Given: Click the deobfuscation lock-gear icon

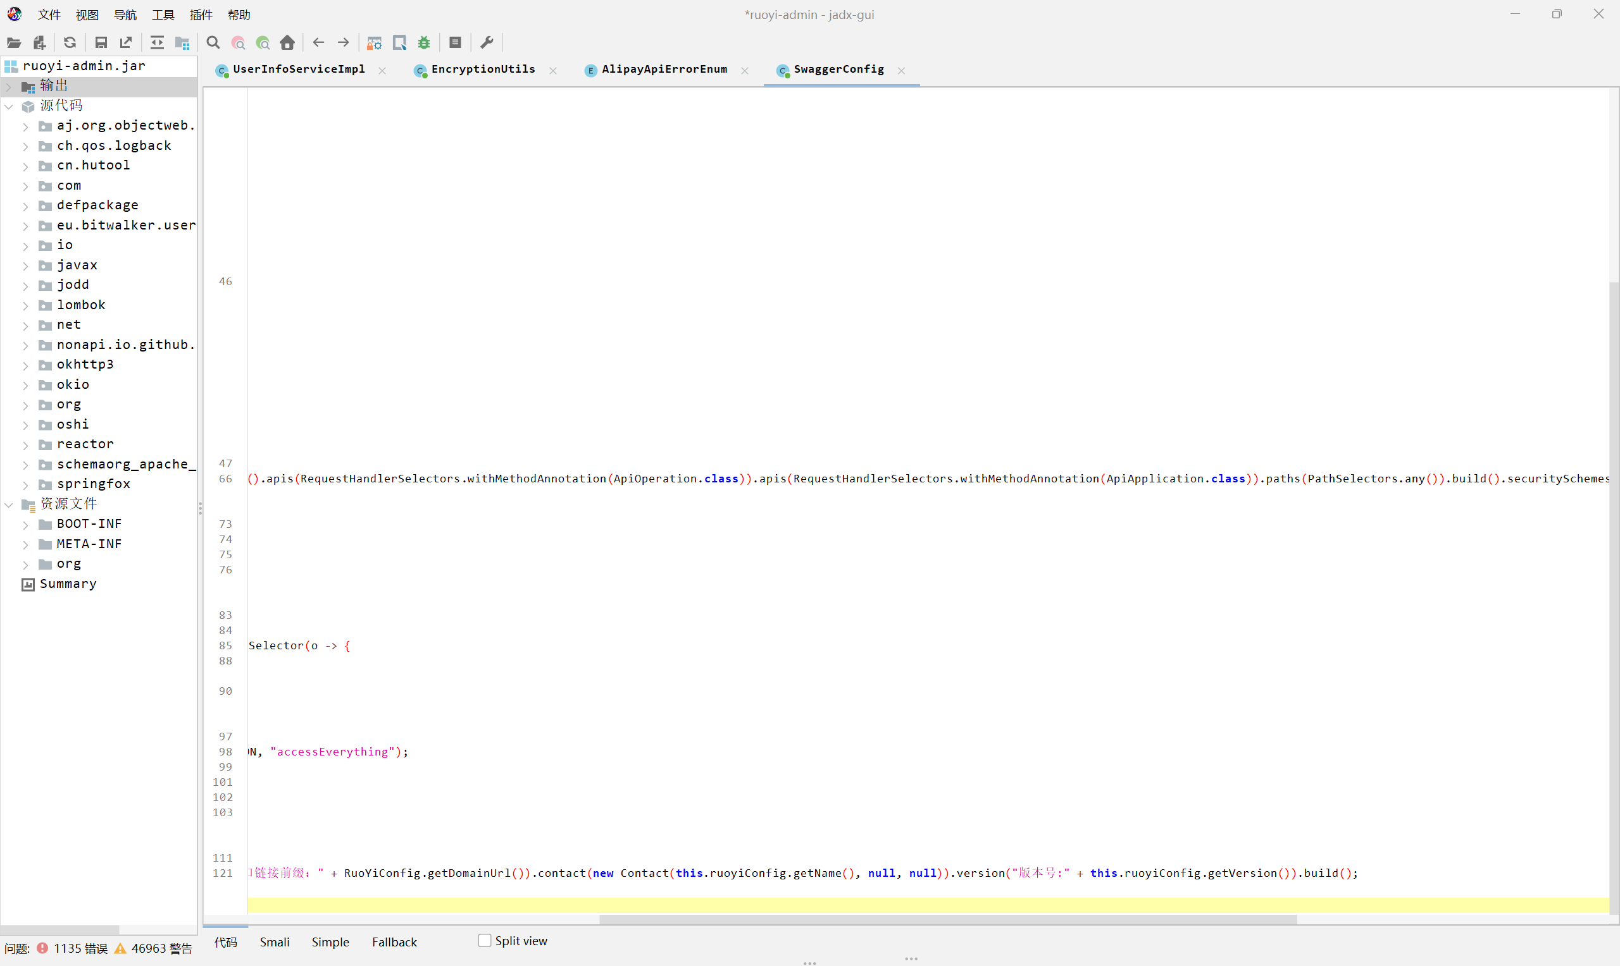Looking at the screenshot, I should pyautogui.click(x=375, y=43).
